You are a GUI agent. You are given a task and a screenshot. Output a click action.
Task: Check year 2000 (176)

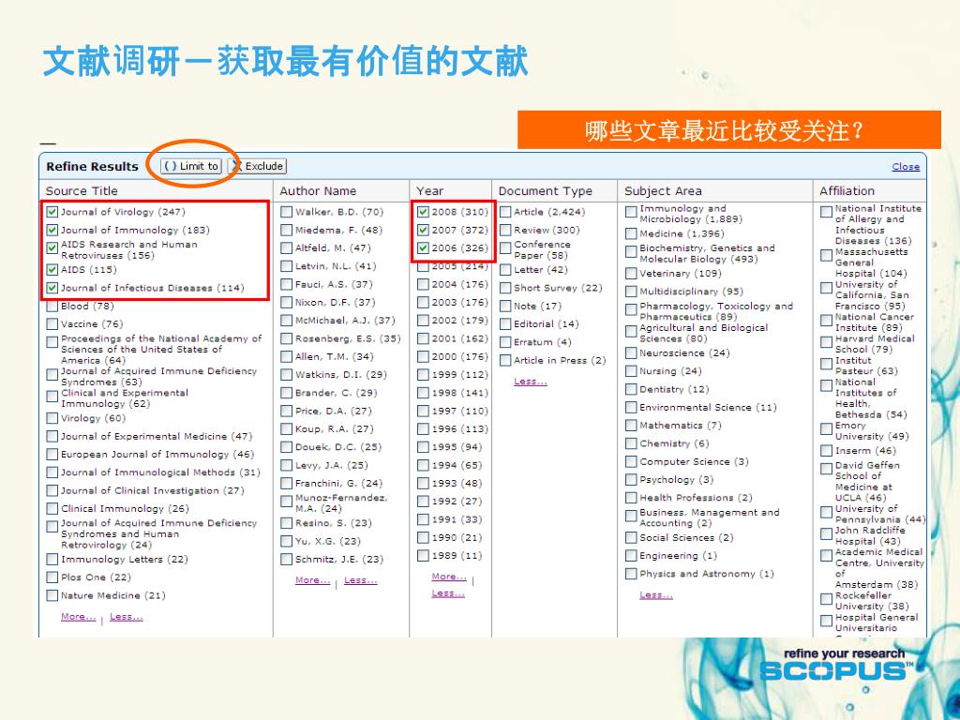point(423,356)
